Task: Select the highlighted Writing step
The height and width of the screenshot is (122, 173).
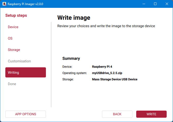Action: (x=25, y=72)
